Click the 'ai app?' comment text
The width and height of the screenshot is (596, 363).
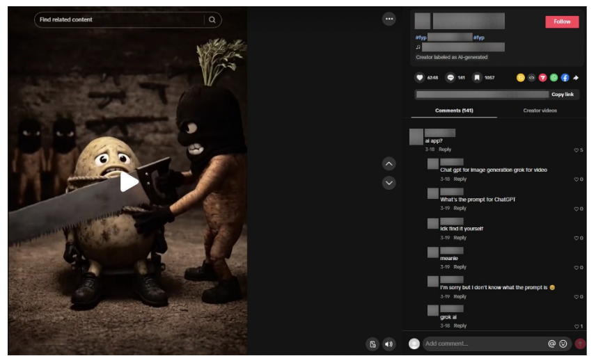pos(434,141)
